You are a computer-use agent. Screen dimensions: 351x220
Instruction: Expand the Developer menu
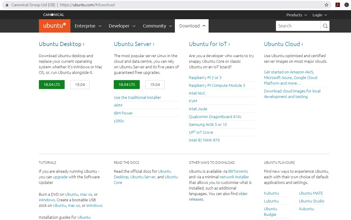pyautogui.click(x=122, y=26)
